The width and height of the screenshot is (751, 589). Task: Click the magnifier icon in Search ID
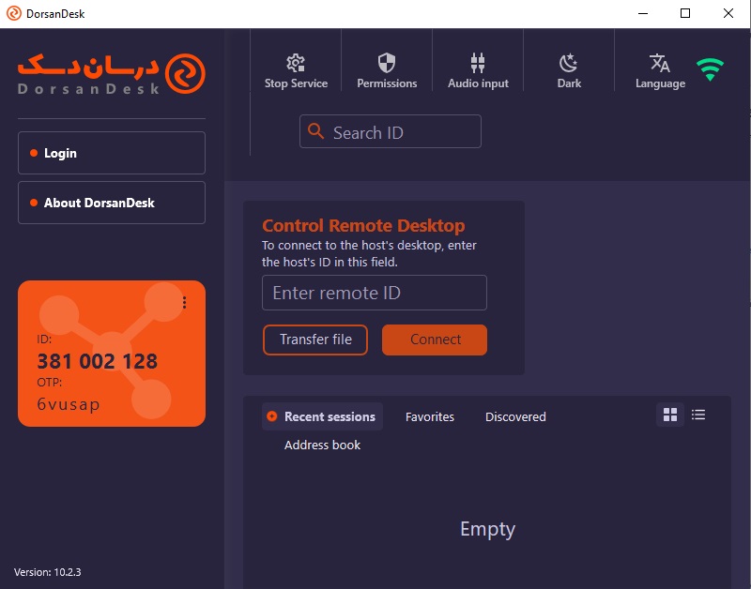click(315, 130)
